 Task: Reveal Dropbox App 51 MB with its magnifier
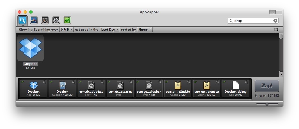click(45, 82)
